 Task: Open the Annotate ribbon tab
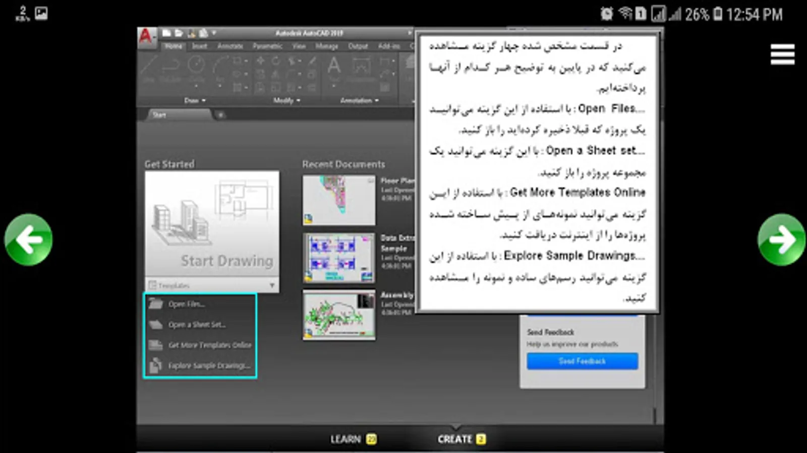pyautogui.click(x=230, y=46)
